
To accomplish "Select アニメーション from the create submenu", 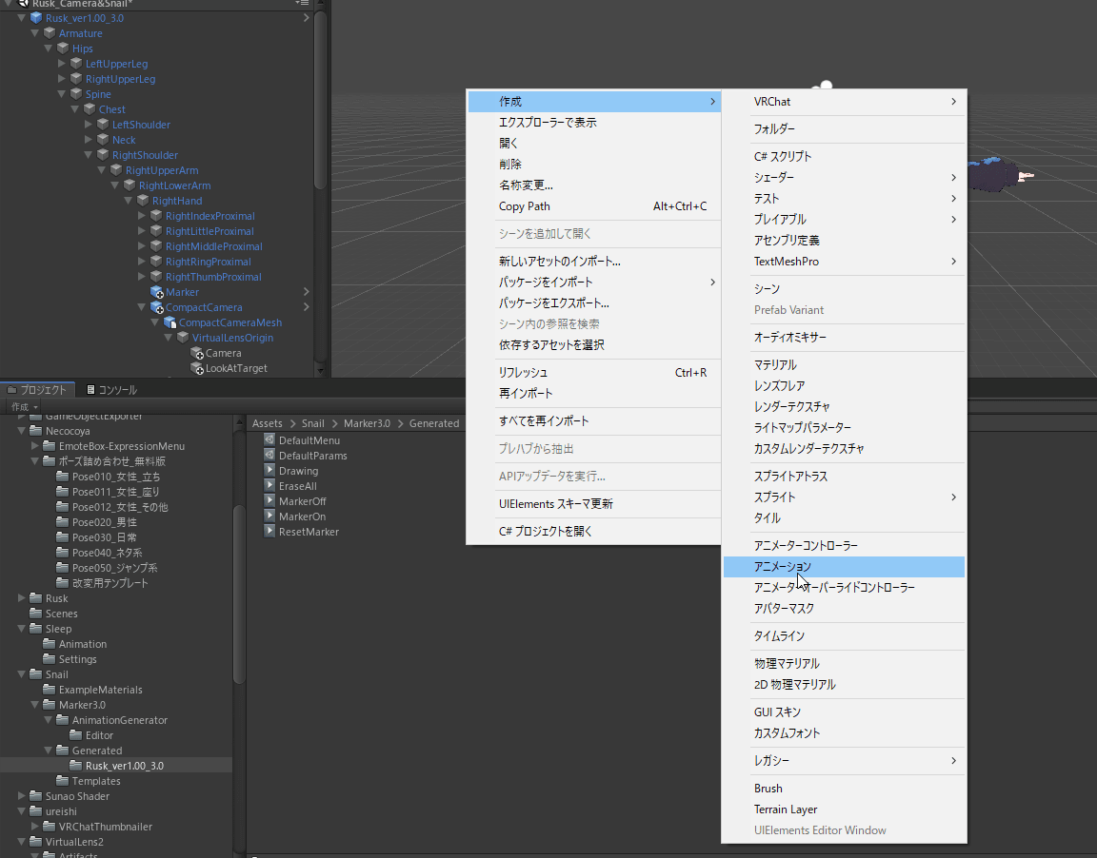I will [x=783, y=567].
